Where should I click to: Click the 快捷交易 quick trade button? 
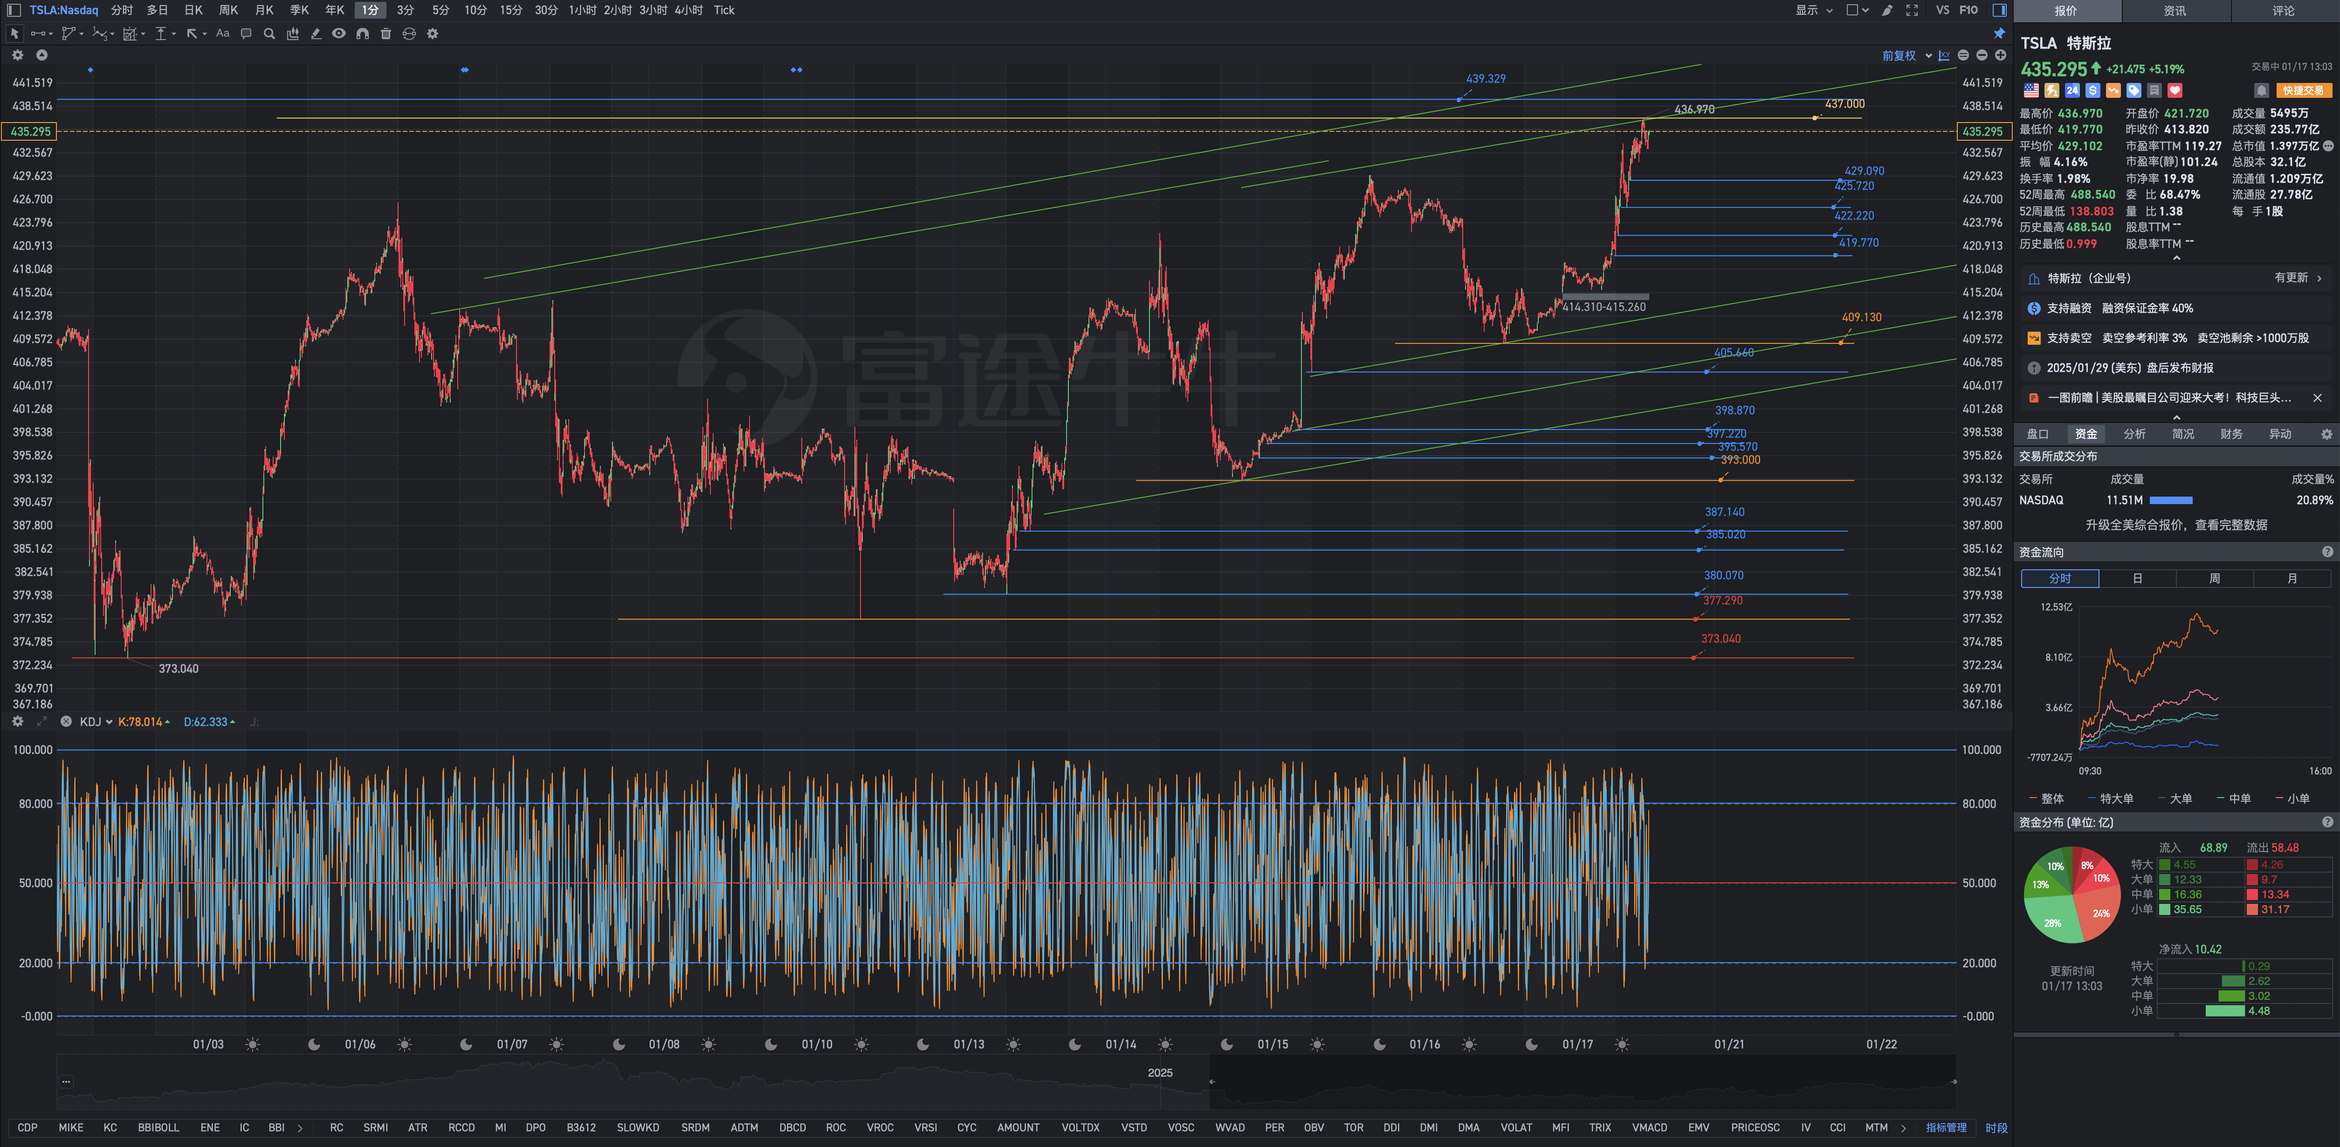[2304, 90]
